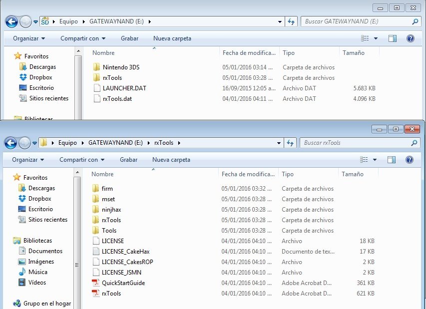Open address history dropdown in top window
The width and height of the screenshot is (426, 309).
(x=280, y=22)
